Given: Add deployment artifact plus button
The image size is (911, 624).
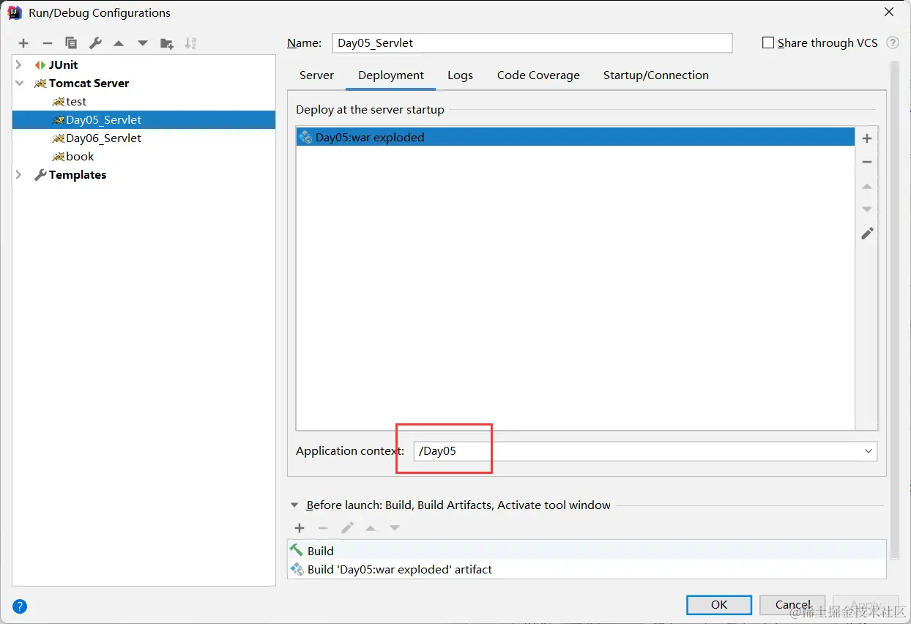Looking at the screenshot, I should pos(867,138).
